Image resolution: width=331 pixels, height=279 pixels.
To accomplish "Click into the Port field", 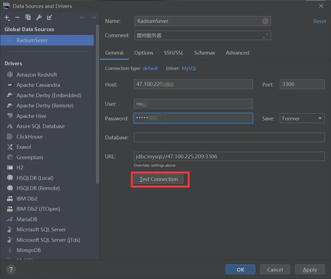I will click(302, 84).
